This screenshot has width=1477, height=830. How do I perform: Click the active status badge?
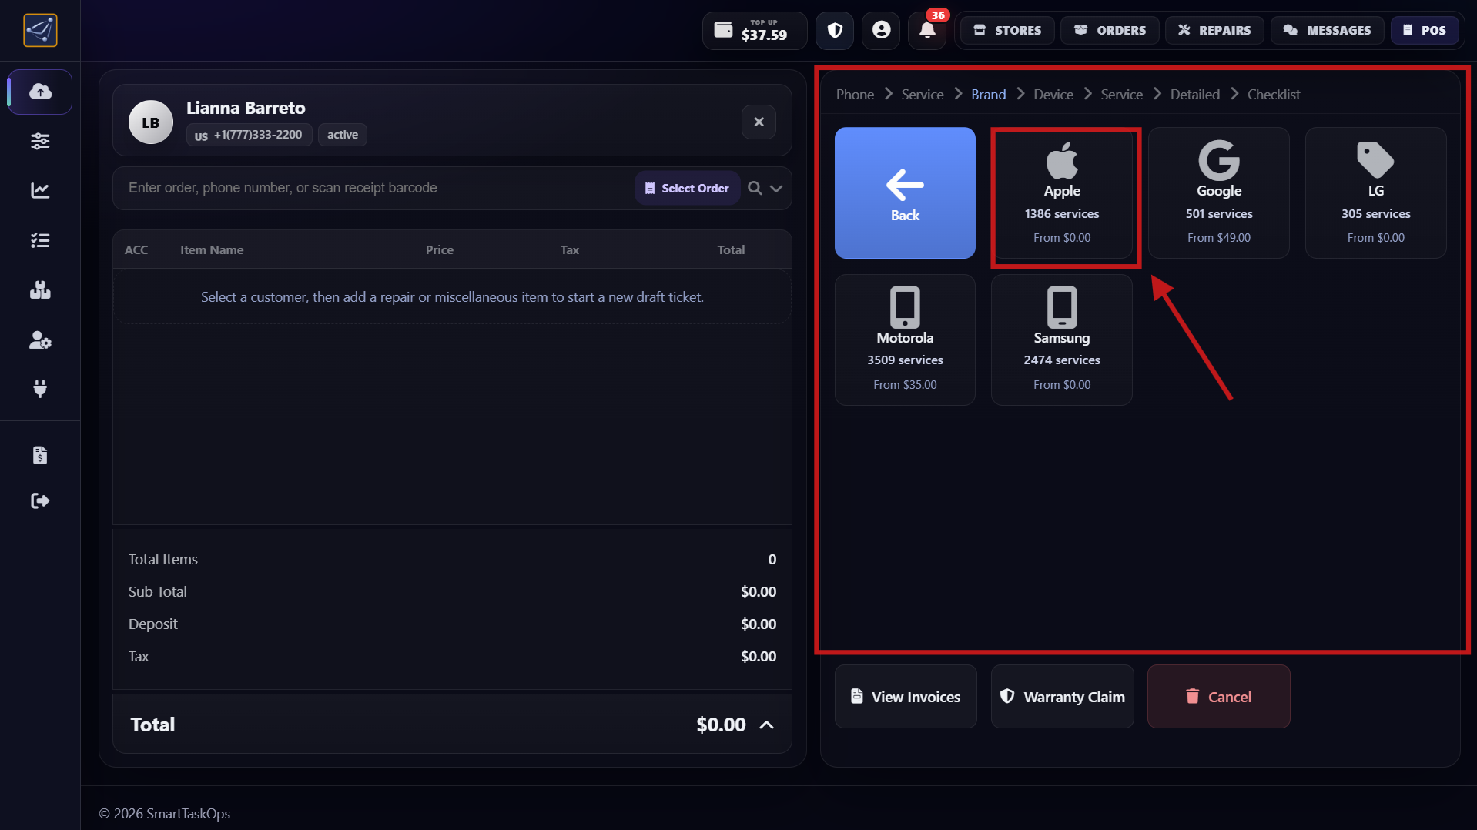(343, 135)
